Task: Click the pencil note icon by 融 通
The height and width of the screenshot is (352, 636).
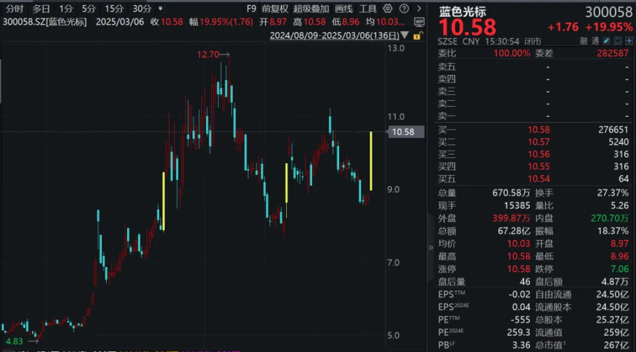Action: tap(606, 41)
